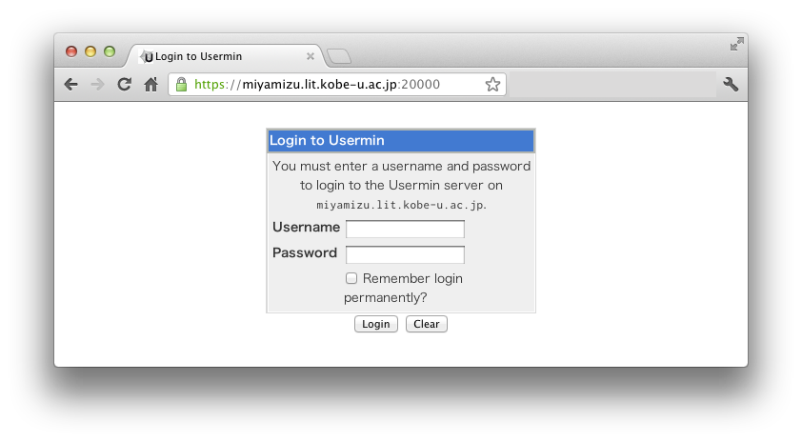Close the Login to Usermin tab
This screenshot has width=802, height=442.
point(310,56)
